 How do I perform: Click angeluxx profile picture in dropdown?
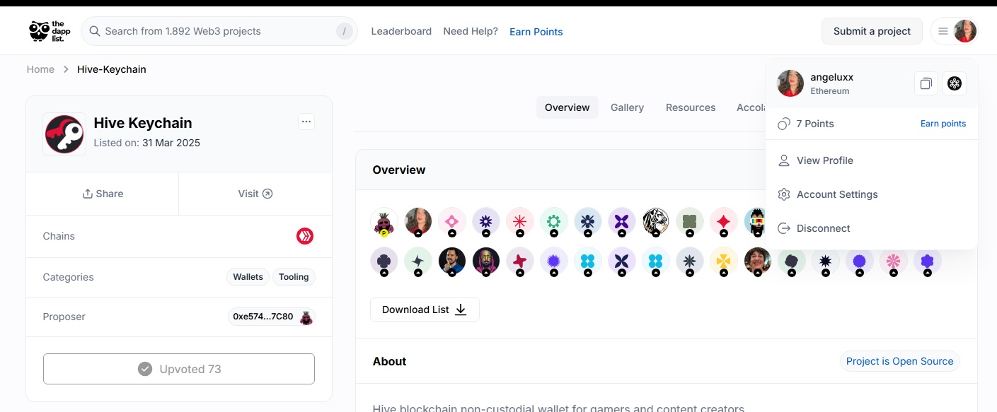pos(790,83)
